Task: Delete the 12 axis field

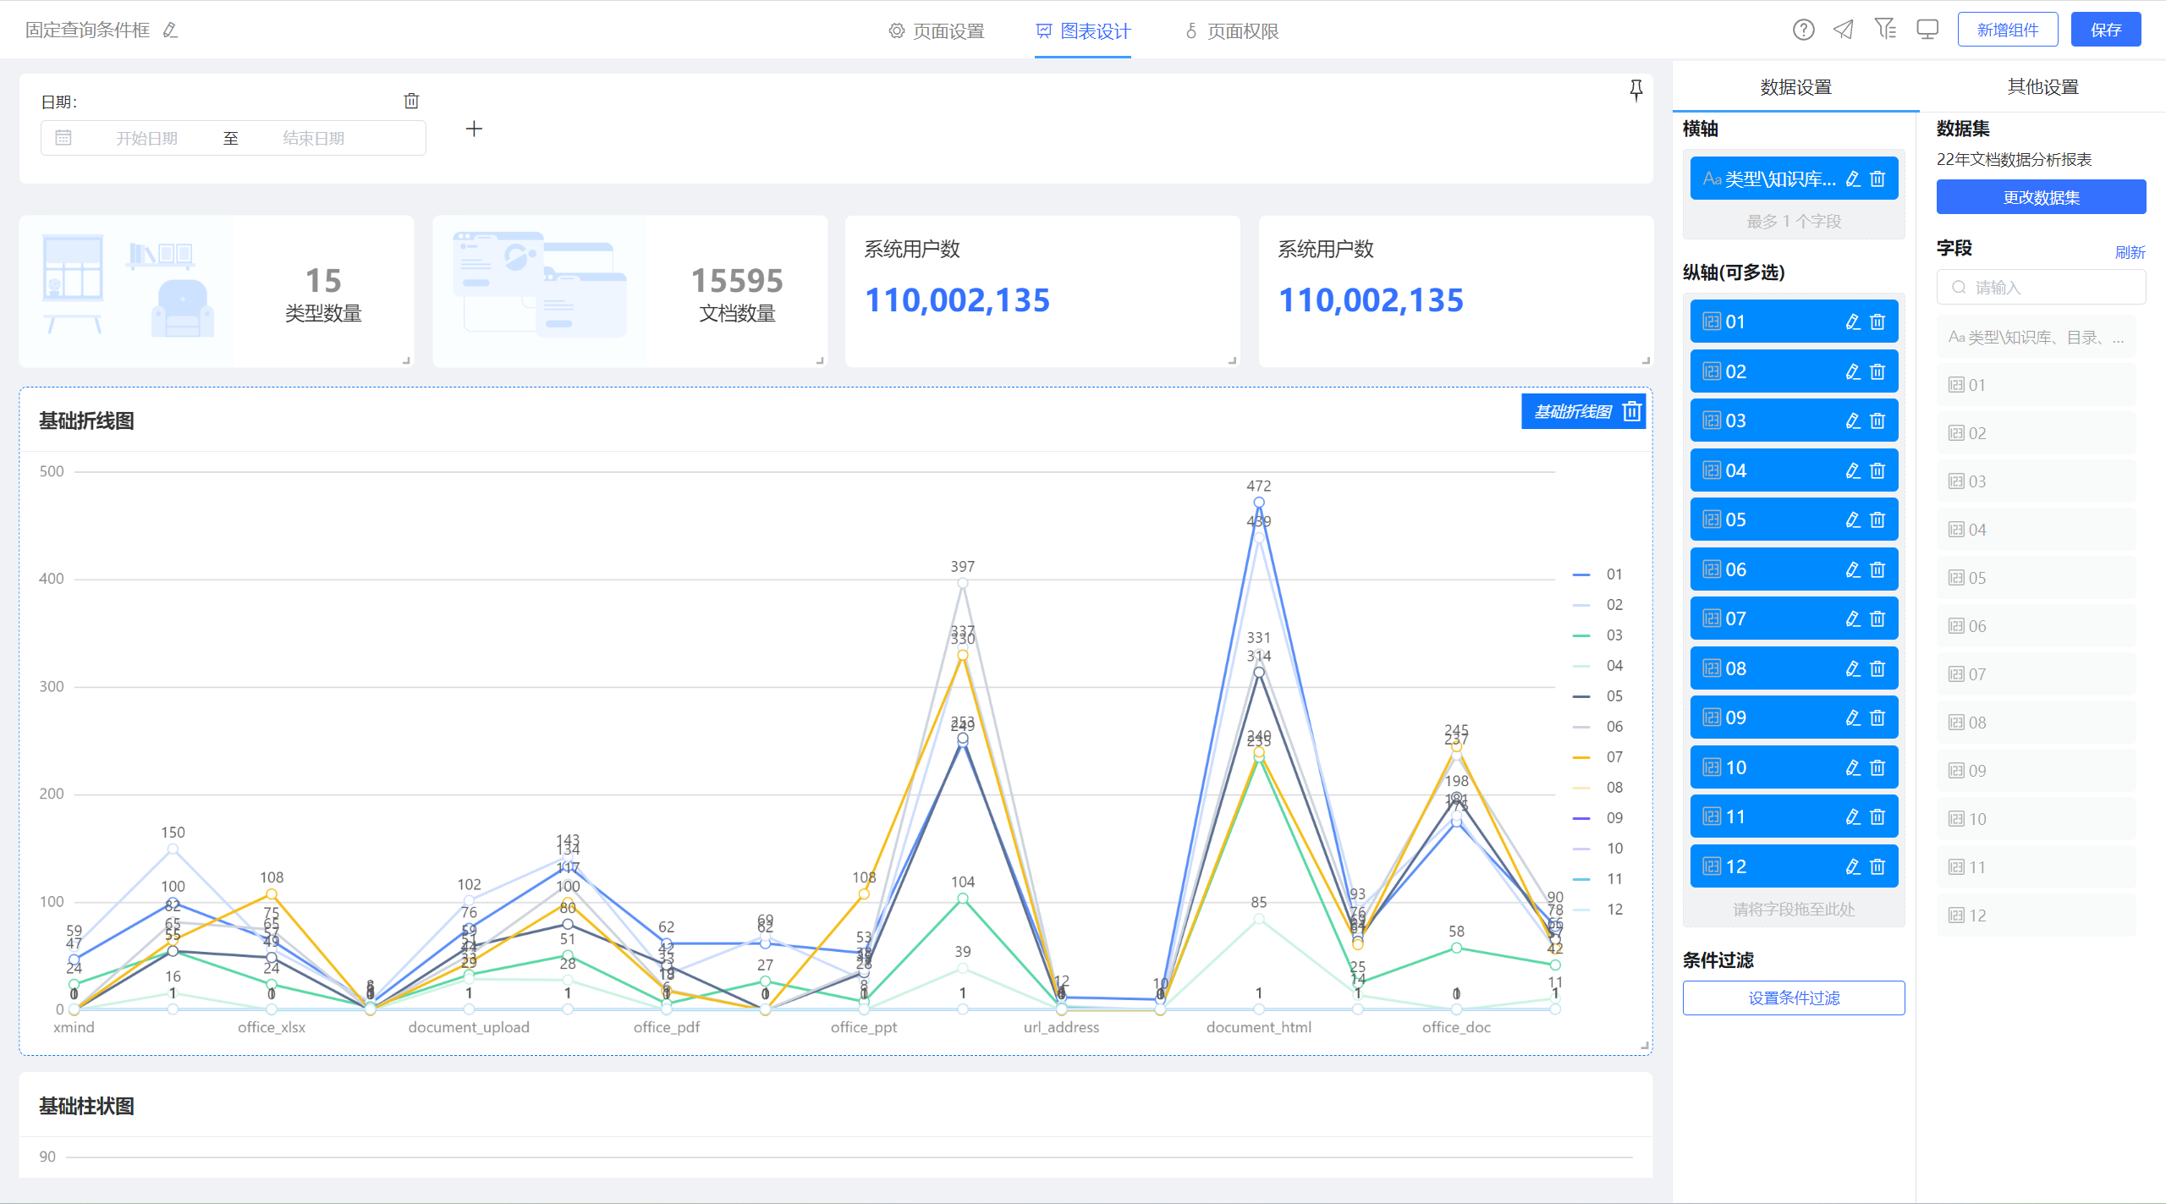Action: tap(1877, 866)
